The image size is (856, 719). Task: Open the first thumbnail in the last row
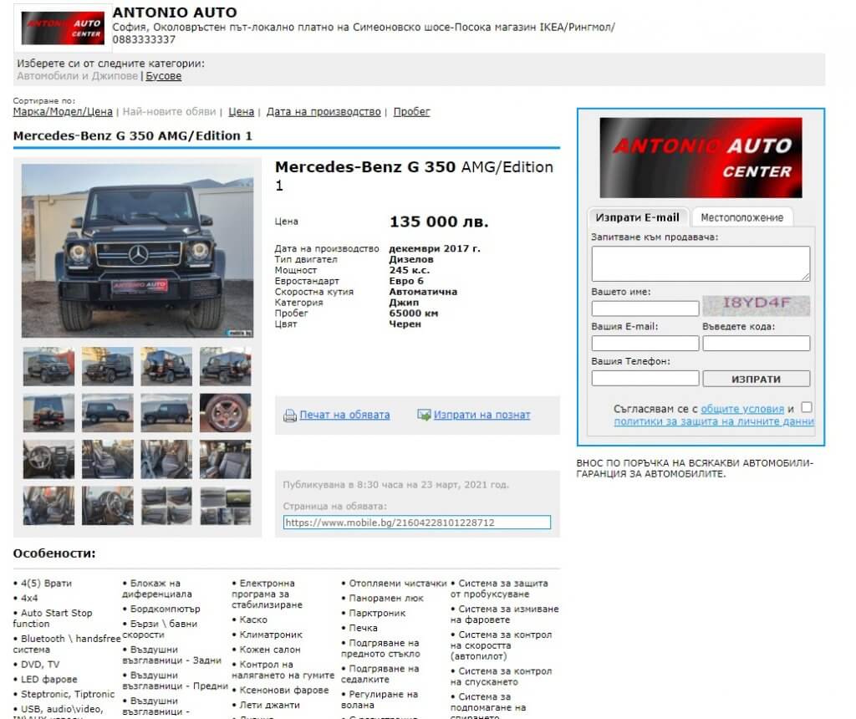[x=48, y=506]
